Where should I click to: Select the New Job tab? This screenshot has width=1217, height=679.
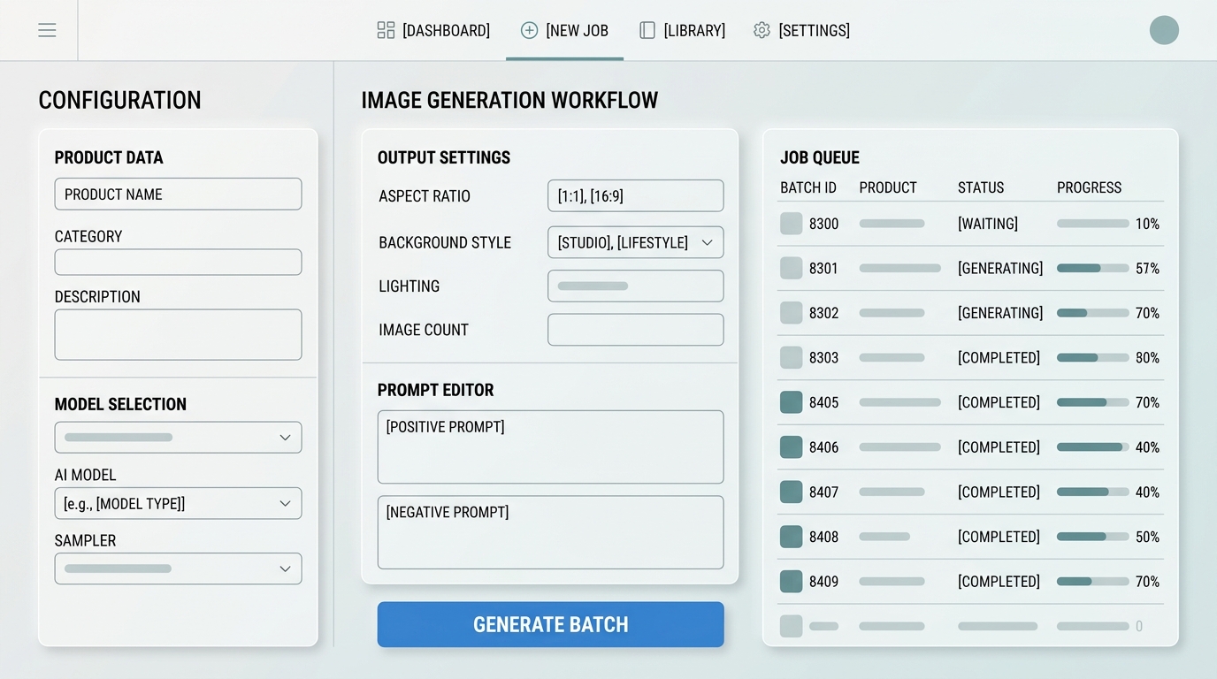[x=564, y=30]
